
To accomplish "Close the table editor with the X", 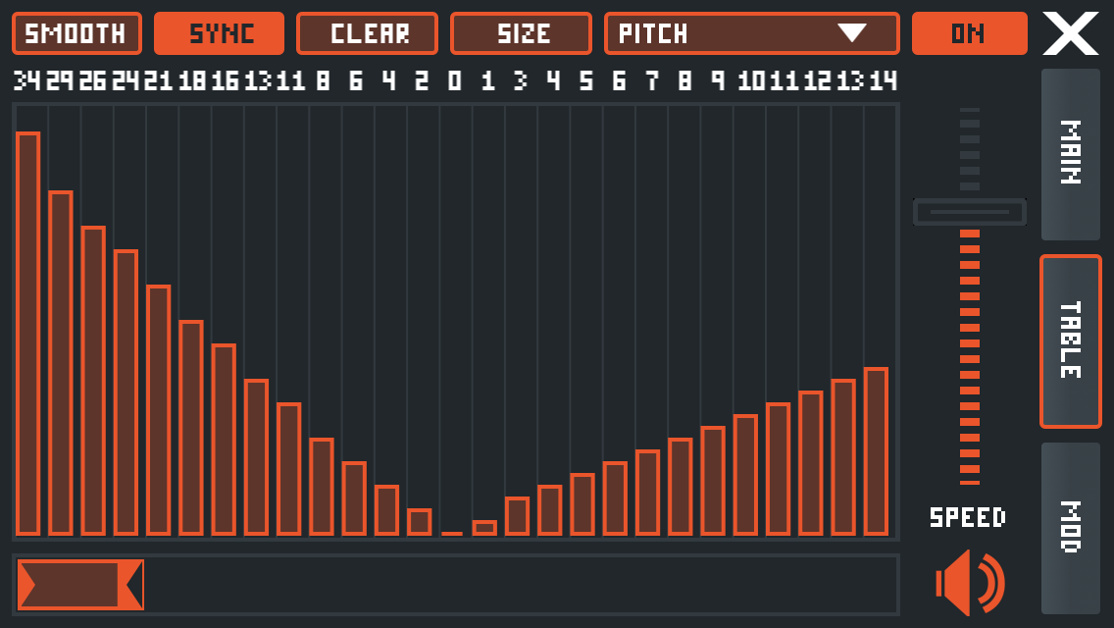I will (x=1070, y=33).
